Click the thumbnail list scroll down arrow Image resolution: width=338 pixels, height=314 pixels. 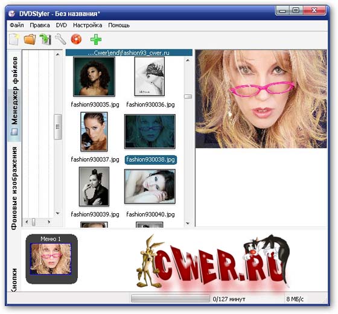click(x=188, y=223)
